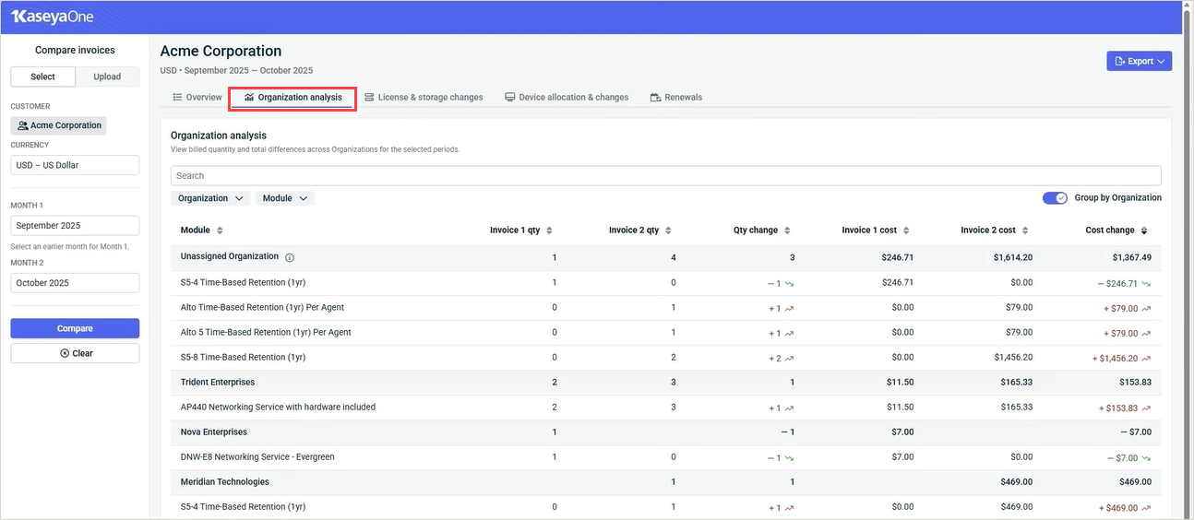Sort by Module column sort icon

[220, 230]
